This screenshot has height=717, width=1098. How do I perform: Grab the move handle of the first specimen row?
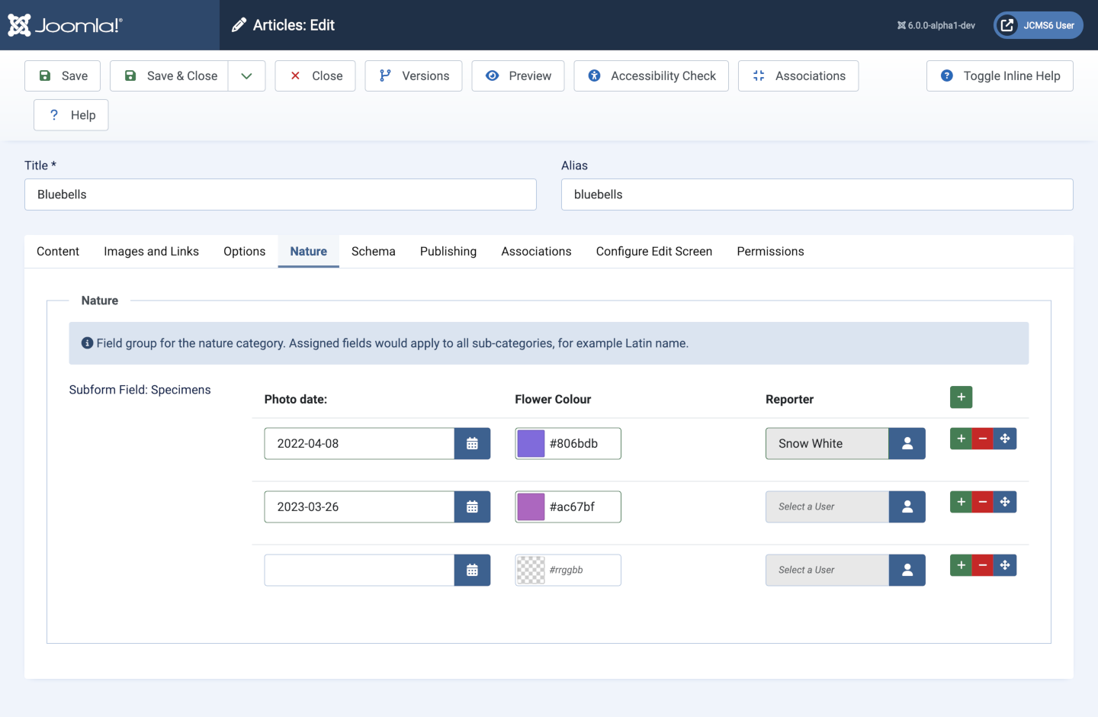click(x=1005, y=439)
